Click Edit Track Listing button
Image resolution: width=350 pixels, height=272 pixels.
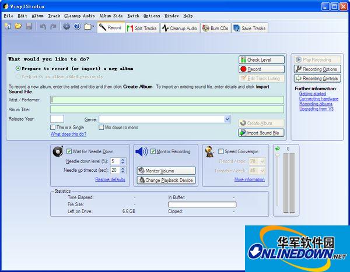pyautogui.click(x=261, y=79)
